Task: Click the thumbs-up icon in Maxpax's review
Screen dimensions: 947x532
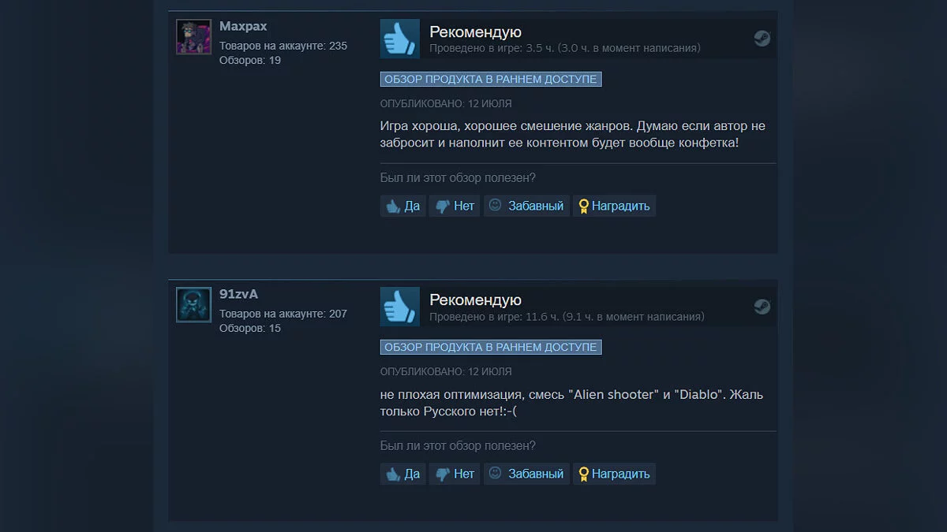Action: pos(400,39)
